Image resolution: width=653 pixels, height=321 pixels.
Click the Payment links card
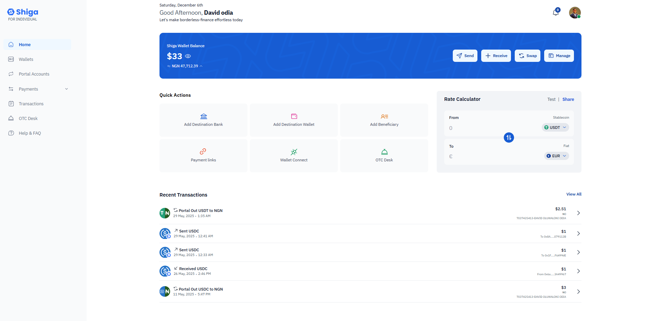point(203,156)
